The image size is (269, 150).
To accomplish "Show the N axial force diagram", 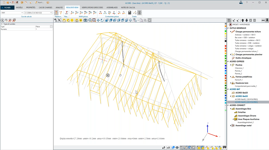I will coord(72,13).
